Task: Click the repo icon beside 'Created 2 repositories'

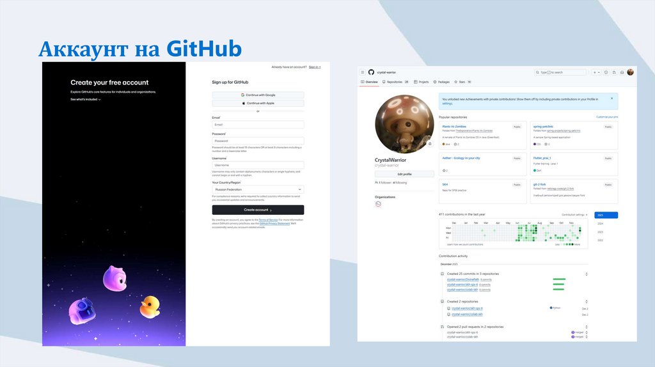Action: [x=443, y=301]
